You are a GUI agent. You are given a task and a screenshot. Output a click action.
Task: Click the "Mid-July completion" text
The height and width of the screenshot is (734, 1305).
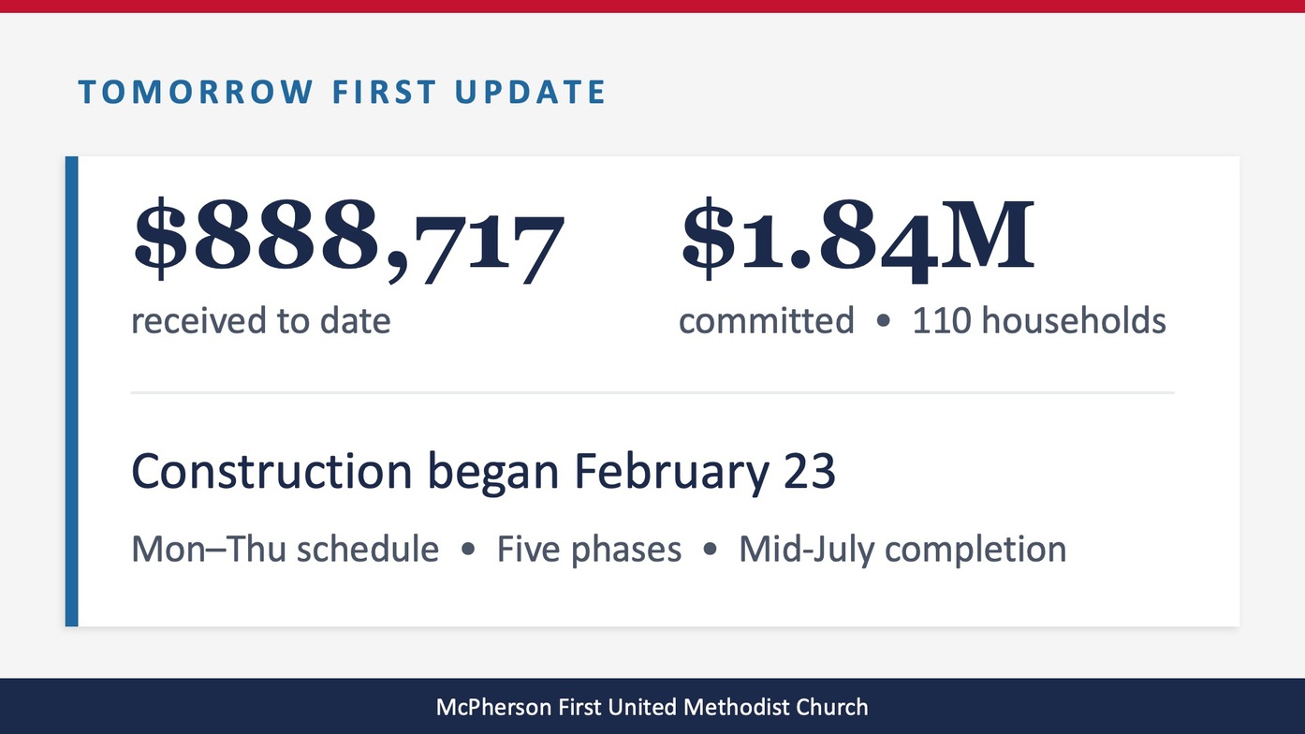pos(902,549)
